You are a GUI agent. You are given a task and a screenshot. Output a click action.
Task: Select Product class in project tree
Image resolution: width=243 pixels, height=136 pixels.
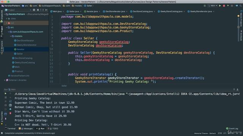(17, 71)
